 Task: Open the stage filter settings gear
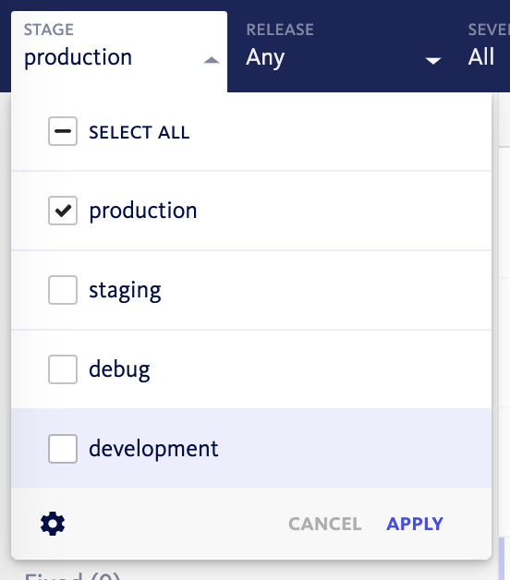coord(53,524)
